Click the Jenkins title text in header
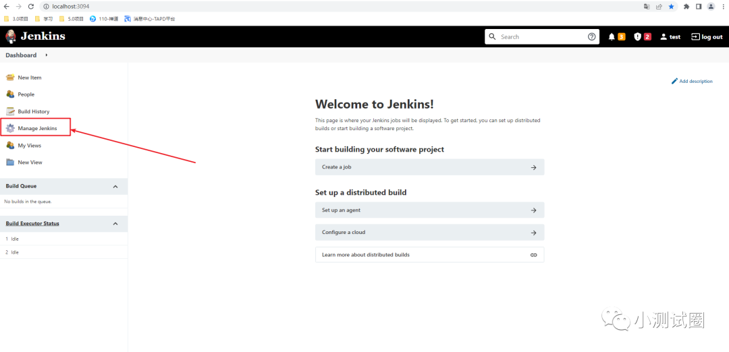The height and width of the screenshot is (352, 729). pyautogui.click(x=43, y=36)
